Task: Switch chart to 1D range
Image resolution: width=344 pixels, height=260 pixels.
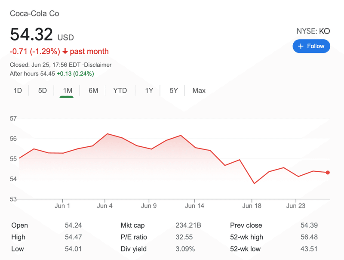Action: pyautogui.click(x=18, y=90)
